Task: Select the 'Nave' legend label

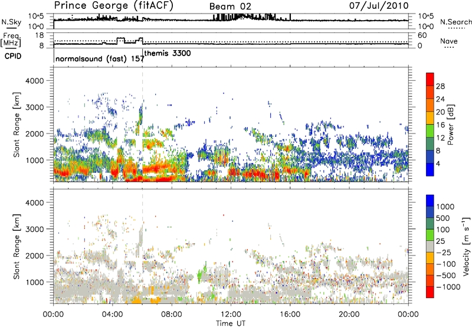Action: 449,41
